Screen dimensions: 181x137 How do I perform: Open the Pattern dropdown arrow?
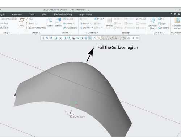click(x=109, y=28)
